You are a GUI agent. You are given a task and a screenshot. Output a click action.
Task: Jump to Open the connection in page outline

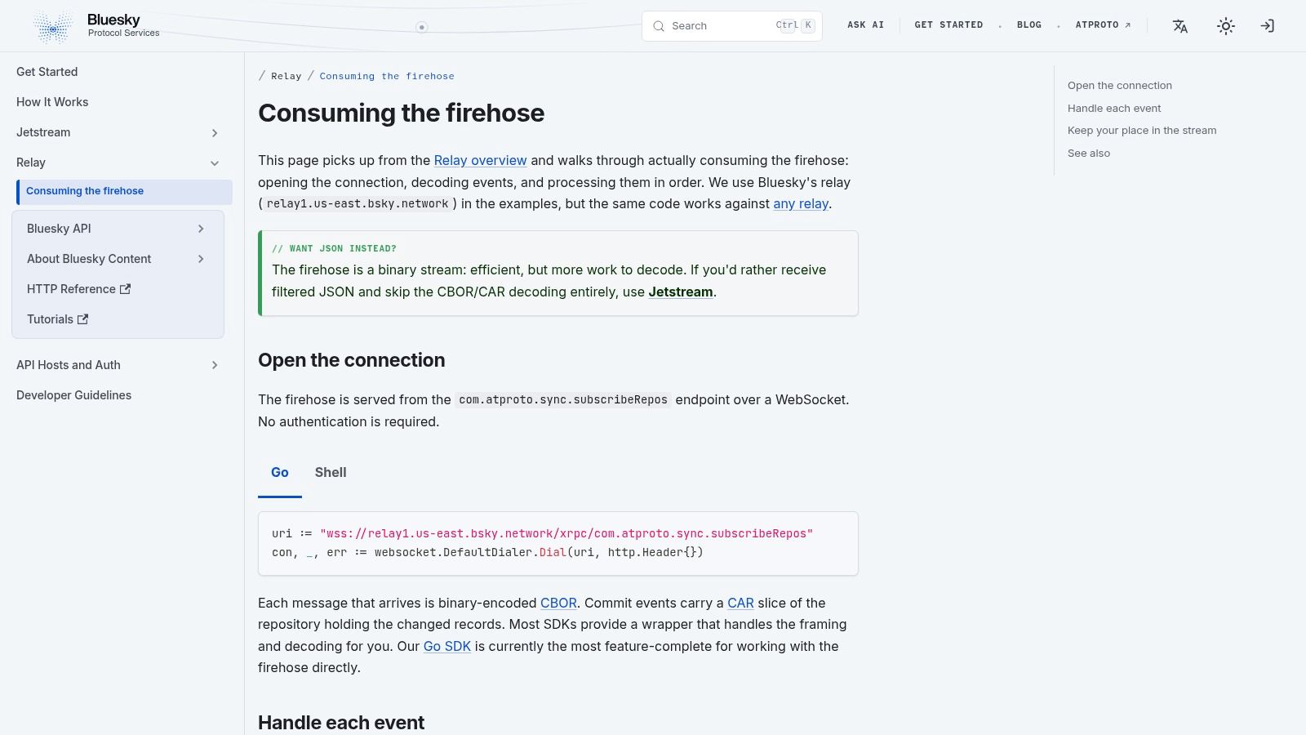click(x=1120, y=86)
